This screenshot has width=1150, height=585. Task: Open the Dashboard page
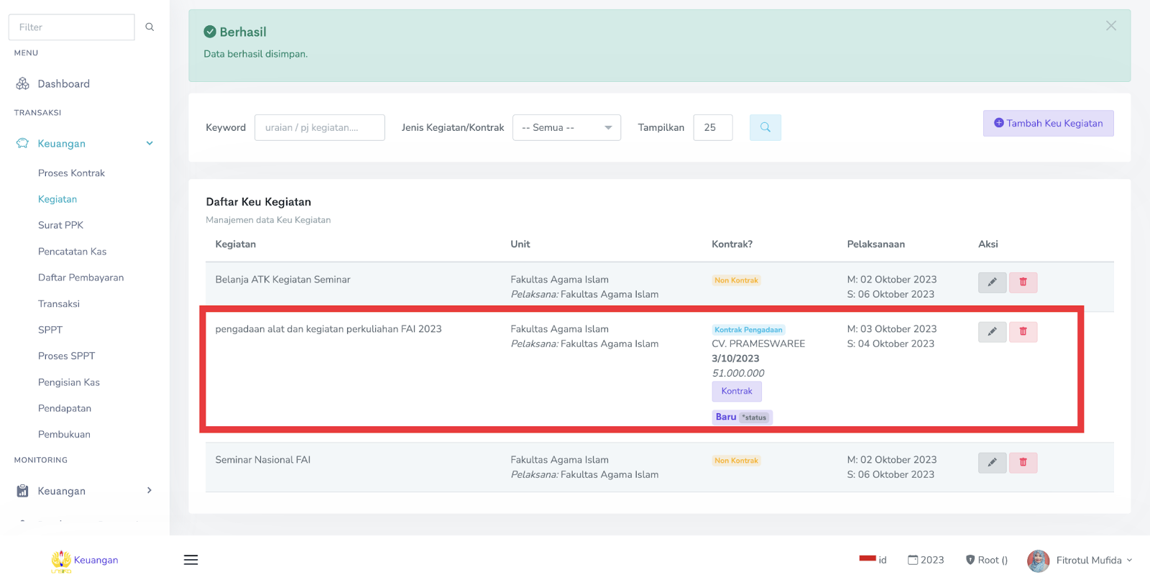[63, 84]
